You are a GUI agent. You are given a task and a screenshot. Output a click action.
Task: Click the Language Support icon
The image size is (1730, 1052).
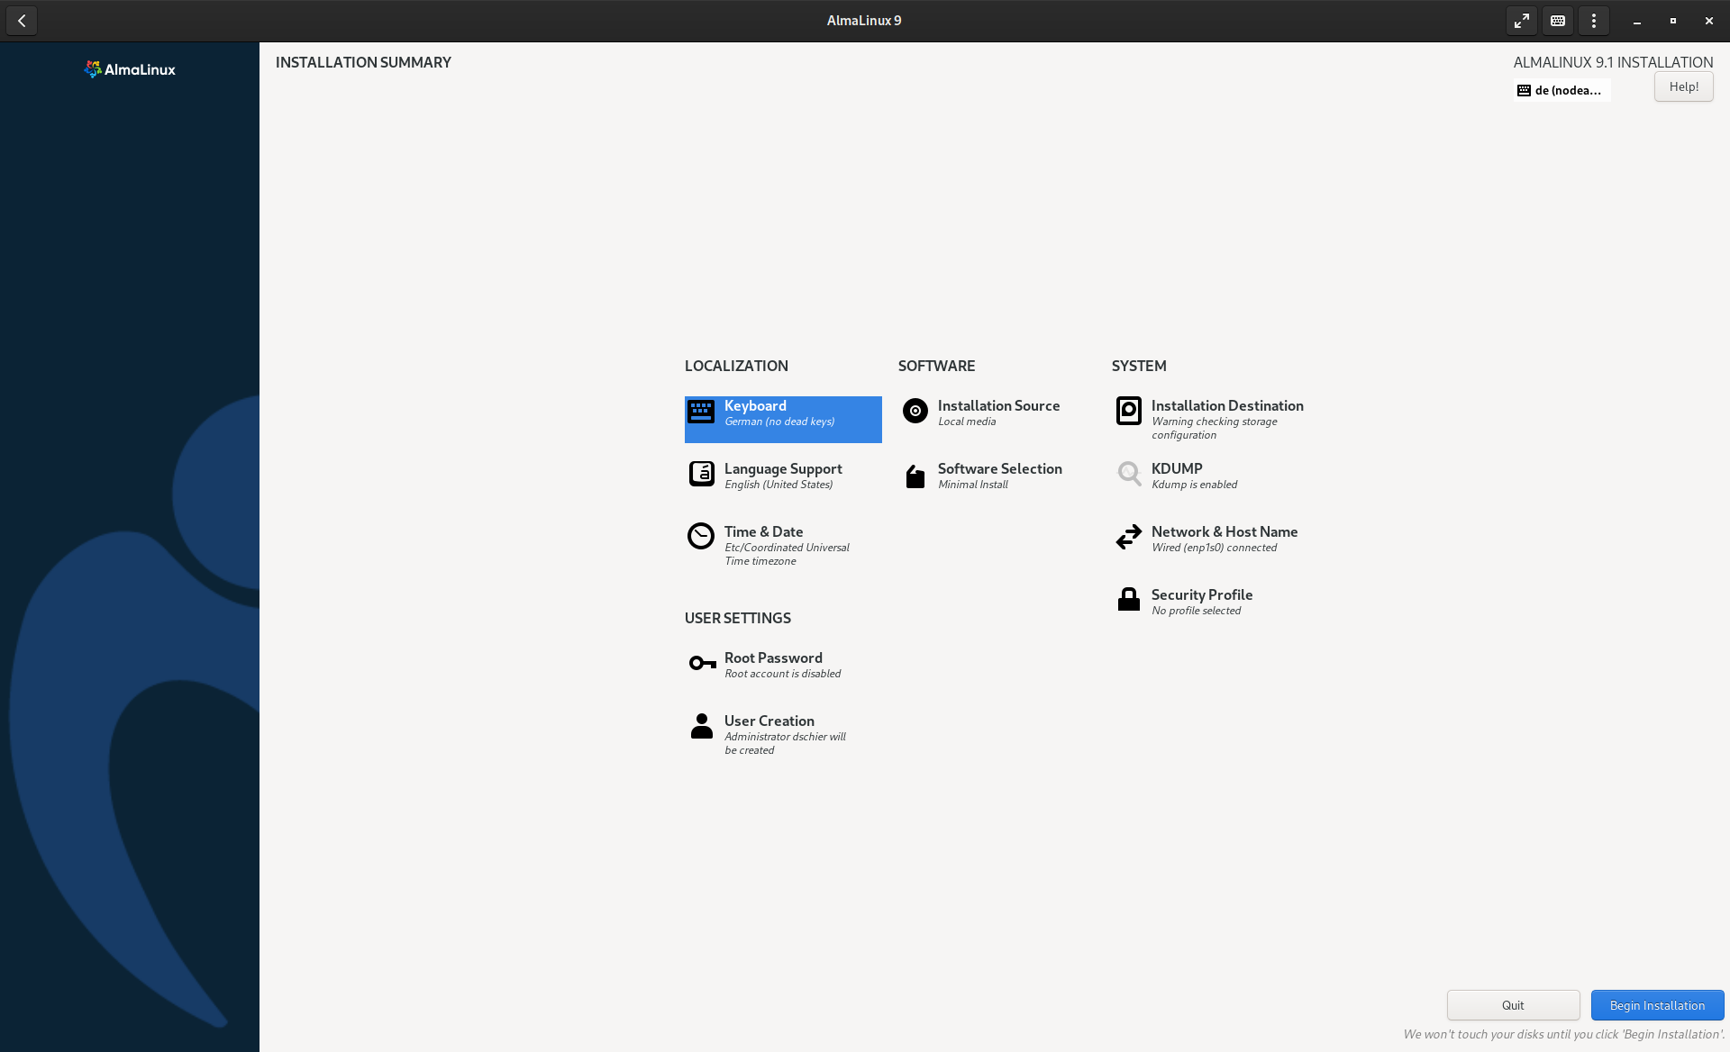tap(701, 474)
